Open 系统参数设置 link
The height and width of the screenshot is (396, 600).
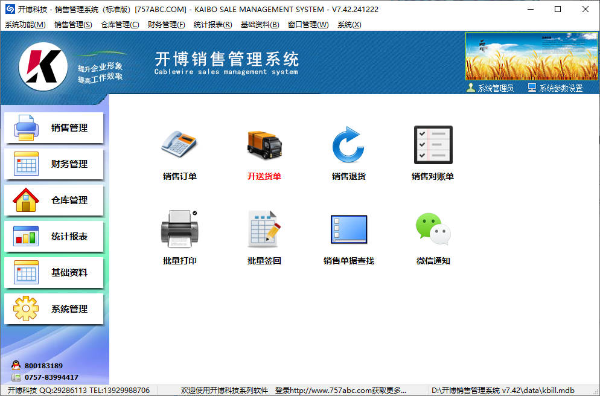561,88
